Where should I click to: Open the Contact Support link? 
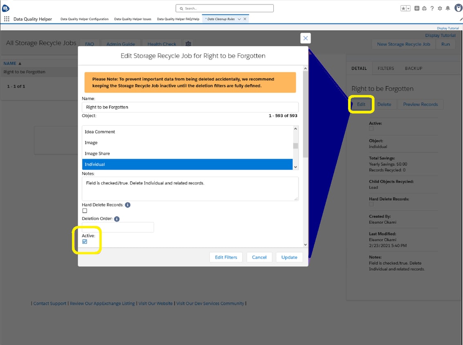[49, 303]
